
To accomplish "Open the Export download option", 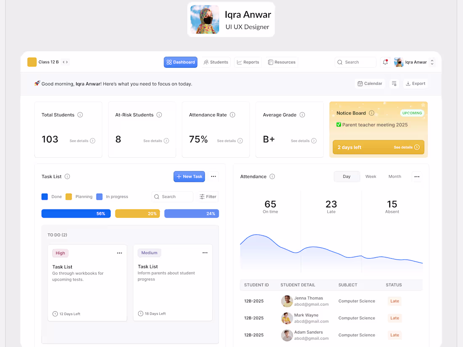I will pos(415,83).
